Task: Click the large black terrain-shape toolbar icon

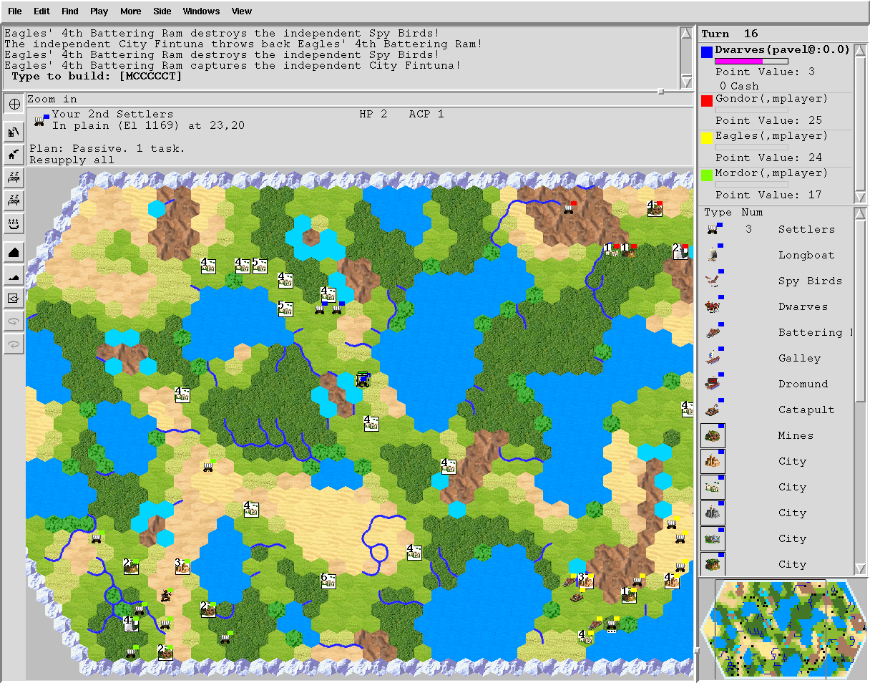Action: click(14, 252)
